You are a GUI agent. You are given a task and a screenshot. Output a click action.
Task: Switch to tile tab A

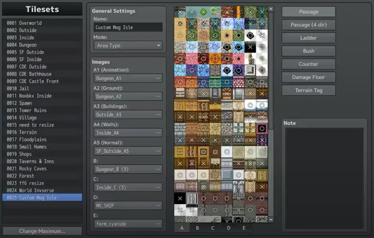[182, 228]
